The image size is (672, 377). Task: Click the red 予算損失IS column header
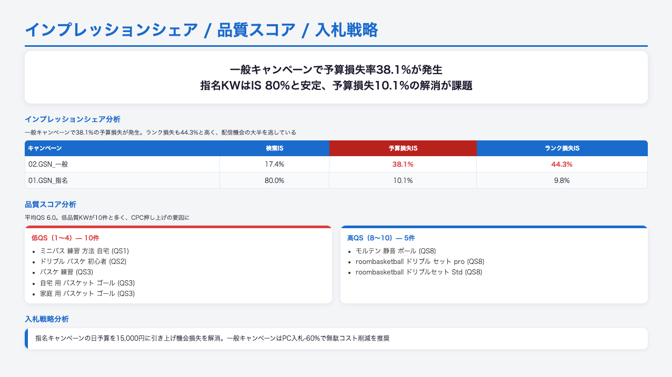[403, 149]
